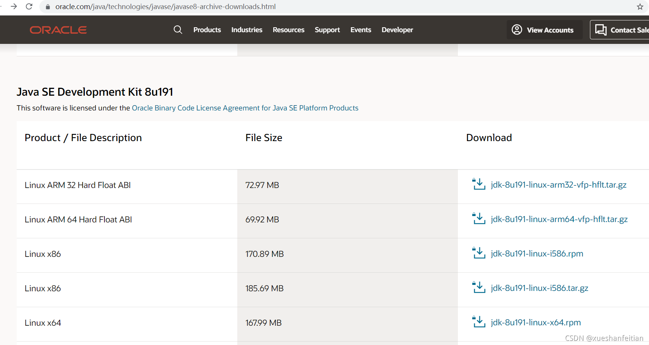This screenshot has height=345, width=649.
Task: Click the Download column header
Action: tap(489, 138)
